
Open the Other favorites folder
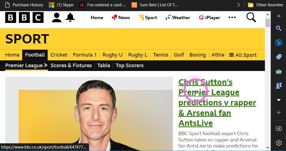(x=265, y=5)
